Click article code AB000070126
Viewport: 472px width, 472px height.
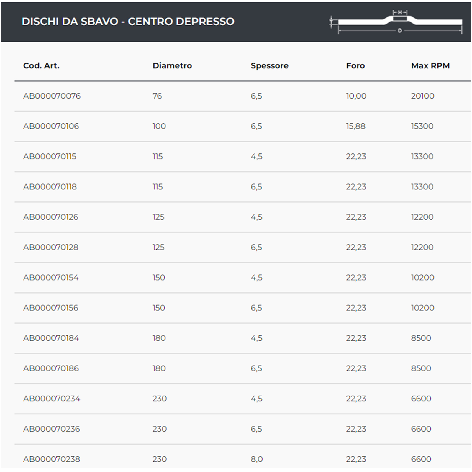(51, 217)
